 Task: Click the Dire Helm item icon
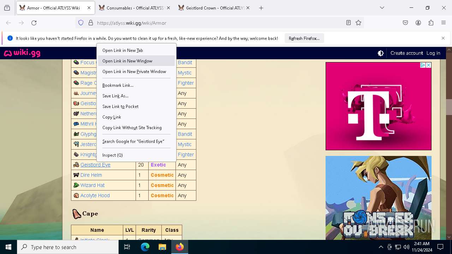pyautogui.click(x=76, y=175)
